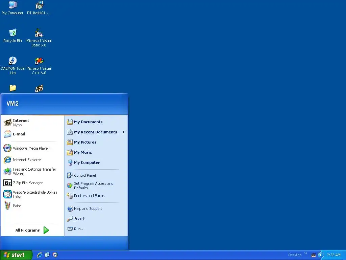Screen dimensions: 346x260
Task: Open Control Panel
Action: click(x=96, y=175)
